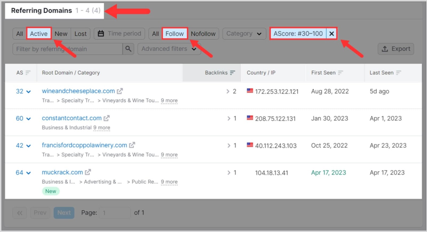The image size is (427, 232).
Task: Switch to Nofollow link filter
Action: point(203,34)
